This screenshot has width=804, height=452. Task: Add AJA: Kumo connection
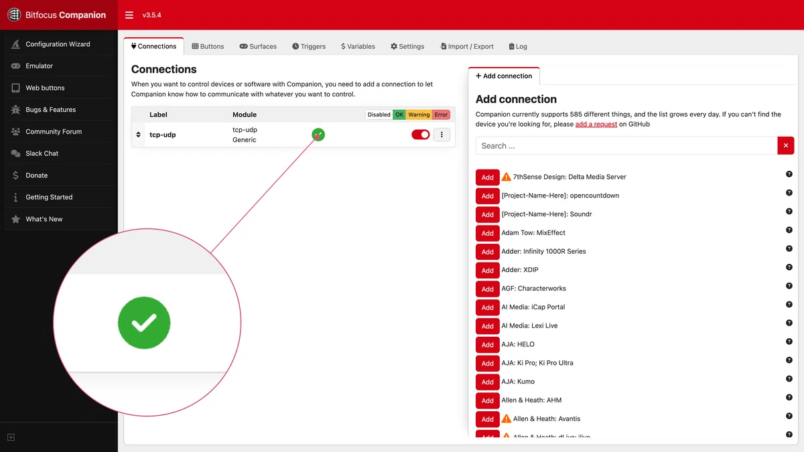tap(487, 382)
